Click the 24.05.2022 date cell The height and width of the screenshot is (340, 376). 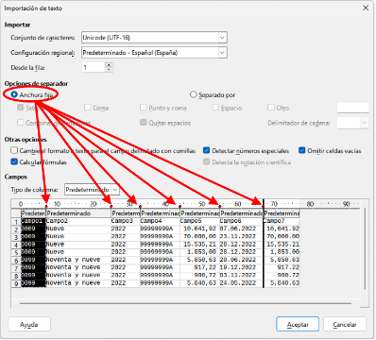tap(241, 282)
